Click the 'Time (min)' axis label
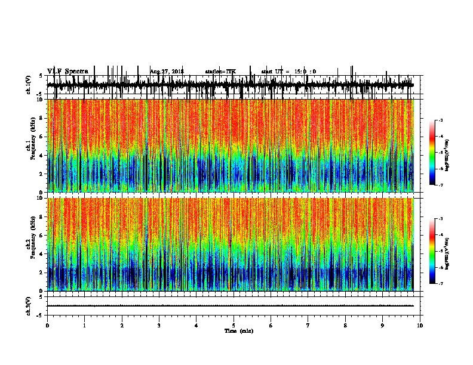 (239, 331)
